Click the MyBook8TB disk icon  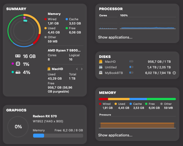click(x=101, y=73)
